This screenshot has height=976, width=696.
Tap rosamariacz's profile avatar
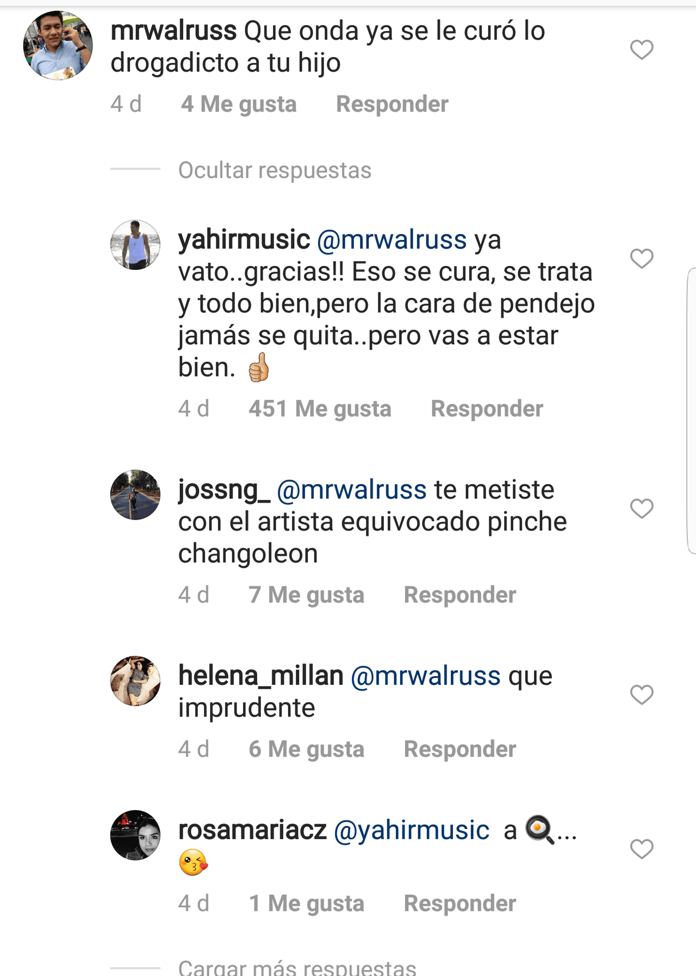click(135, 835)
